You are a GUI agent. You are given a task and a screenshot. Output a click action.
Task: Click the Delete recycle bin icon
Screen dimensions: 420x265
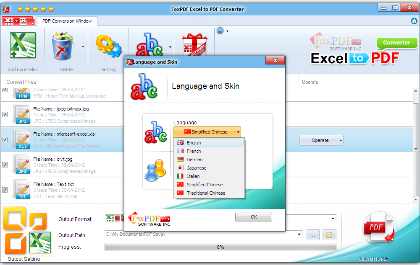coord(62,46)
